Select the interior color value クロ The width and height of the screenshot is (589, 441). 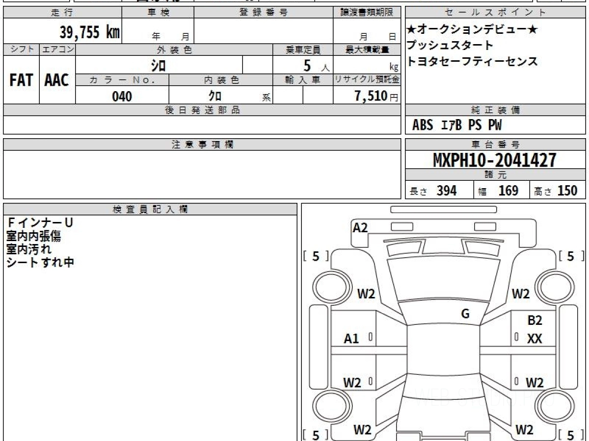[214, 97]
